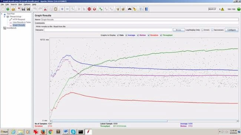Open the Windows Start button
The image size is (241, 135).
tap(4, 132)
